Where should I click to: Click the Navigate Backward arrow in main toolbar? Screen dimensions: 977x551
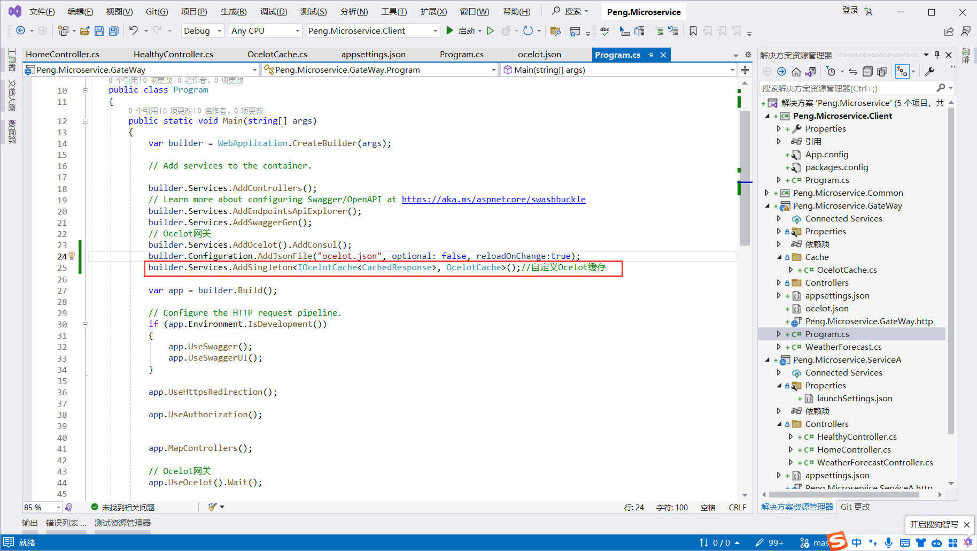tap(20, 30)
